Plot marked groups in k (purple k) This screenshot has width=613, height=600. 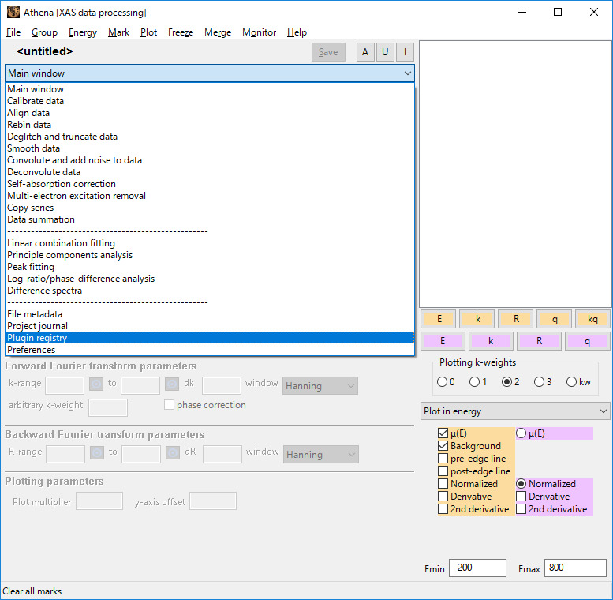[x=491, y=341]
